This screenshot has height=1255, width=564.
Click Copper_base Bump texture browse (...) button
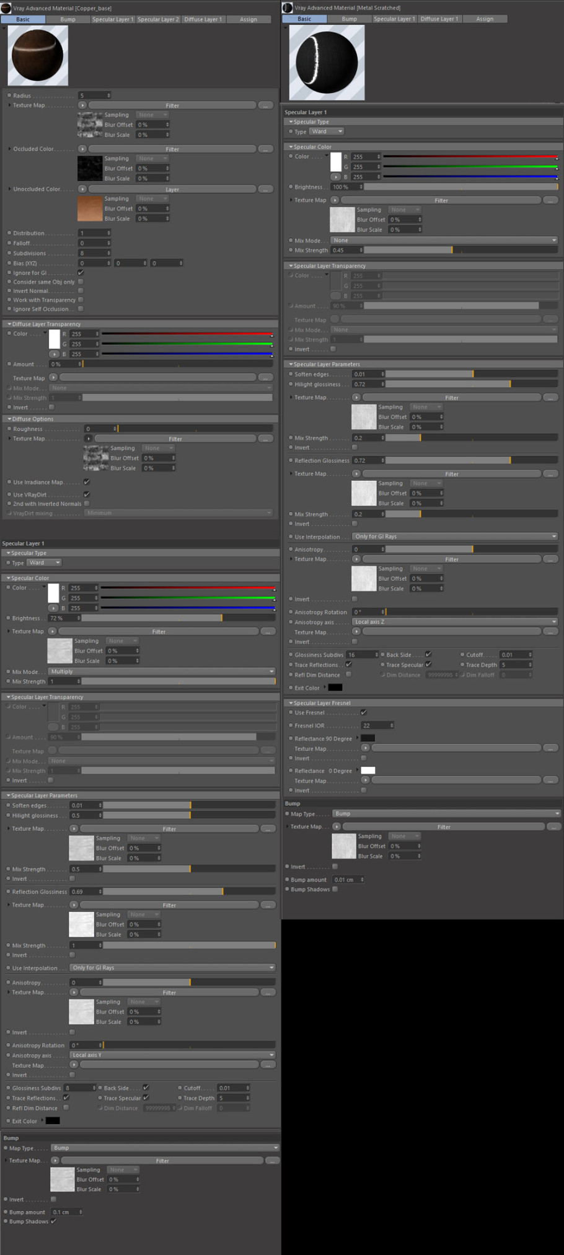pyautogui.click(x=272, y=1160)
